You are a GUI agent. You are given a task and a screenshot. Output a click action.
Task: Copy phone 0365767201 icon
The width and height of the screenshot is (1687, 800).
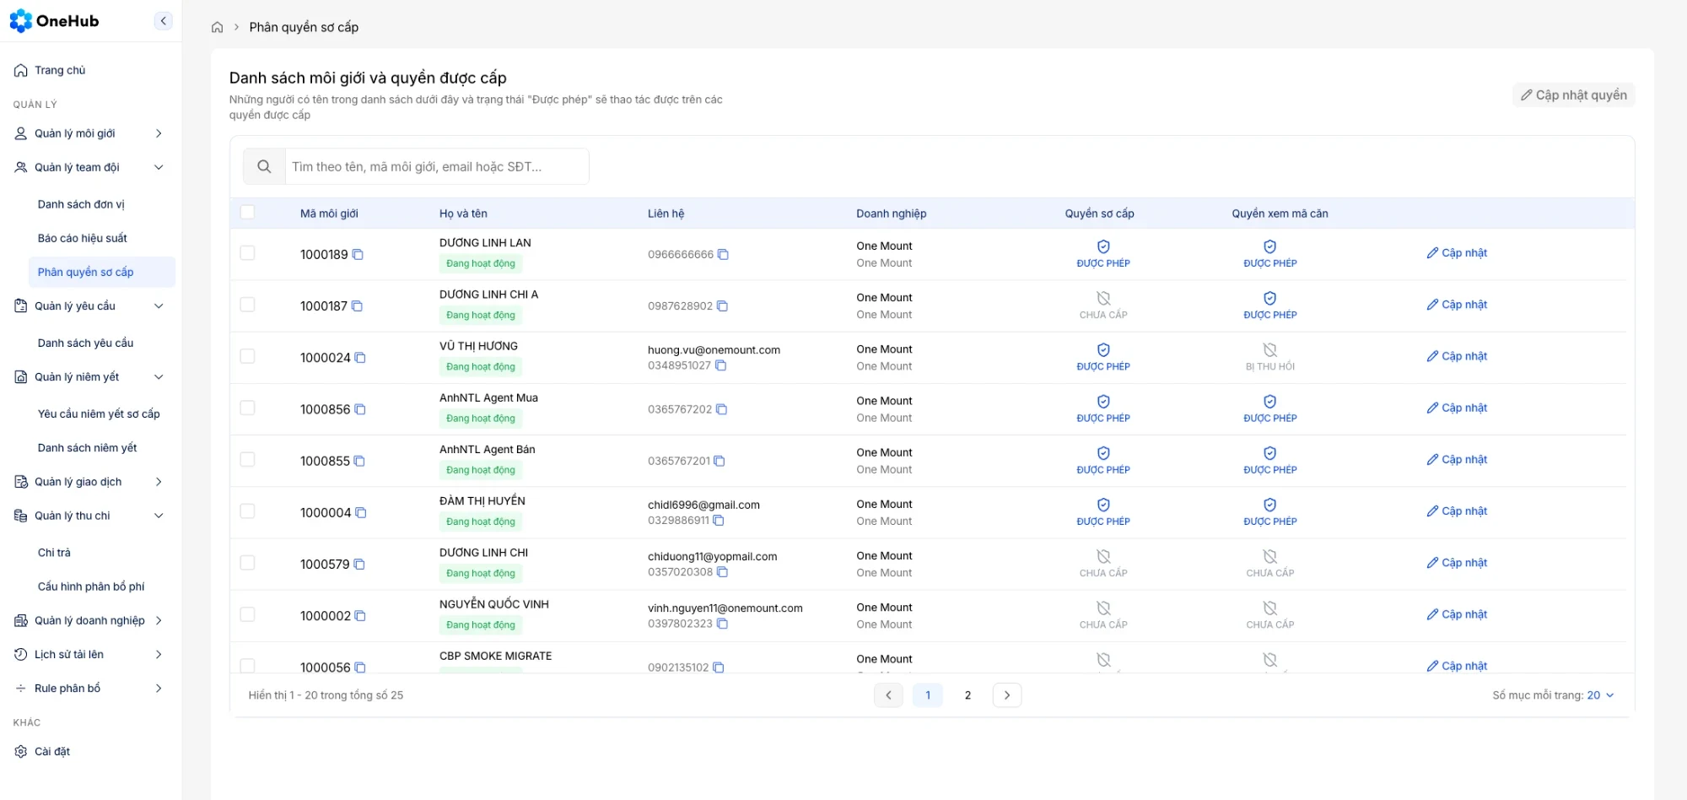(720, 461)
